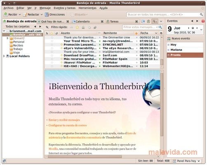The width and height of the screenshot is (207, 165).
Task: Open the Mozilla link in welcome page
Action: (53, 149)
